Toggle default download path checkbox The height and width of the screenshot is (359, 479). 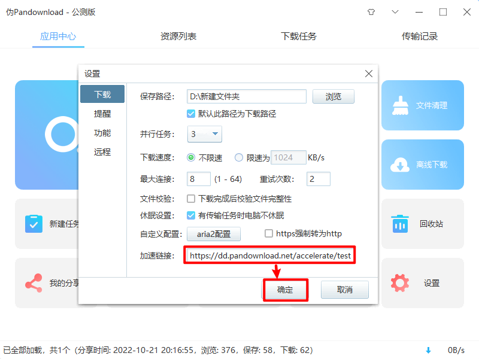coord(191,114)
